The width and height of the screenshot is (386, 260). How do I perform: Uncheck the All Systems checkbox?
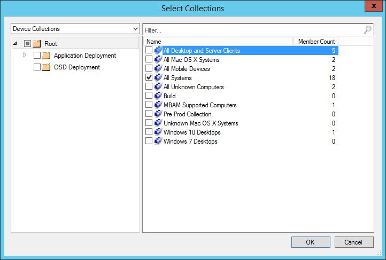(149, 78)
